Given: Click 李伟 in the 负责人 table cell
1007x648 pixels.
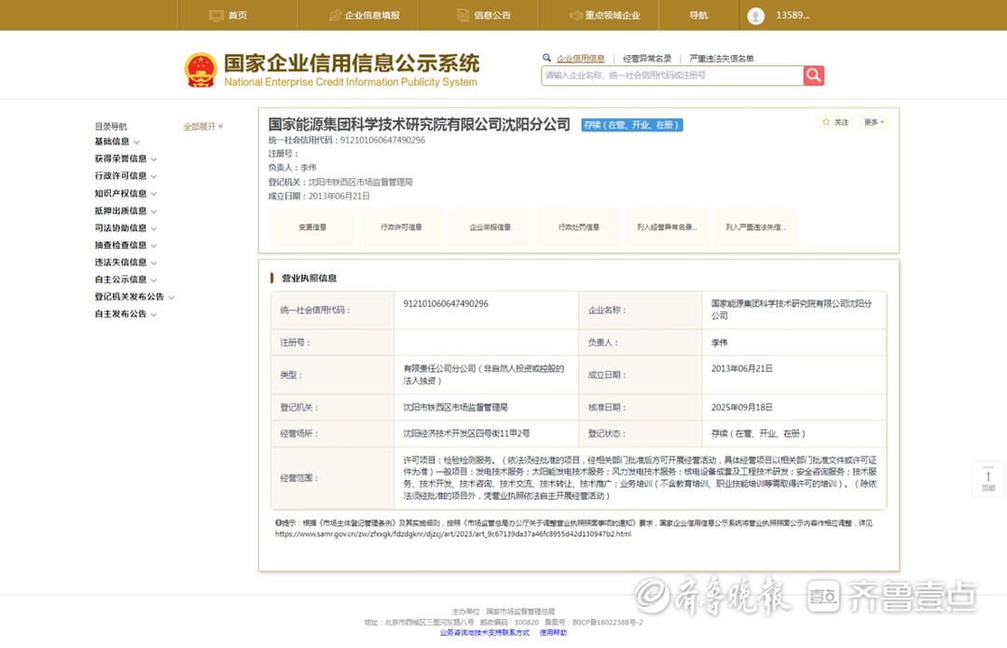Looking at the screenshot, I should coord(719,343).
